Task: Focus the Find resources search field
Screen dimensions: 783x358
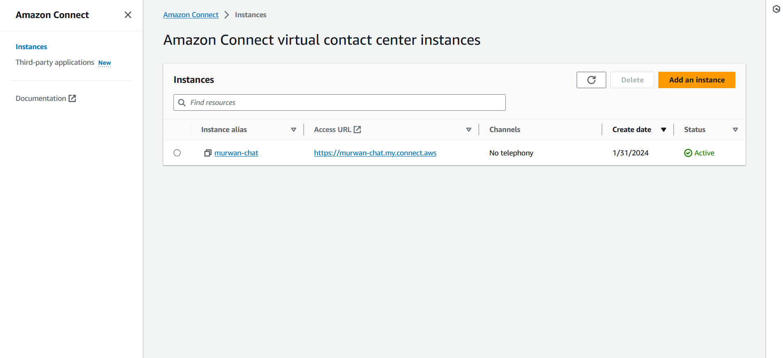Action: pyautogui.click(x=339, y=103)
